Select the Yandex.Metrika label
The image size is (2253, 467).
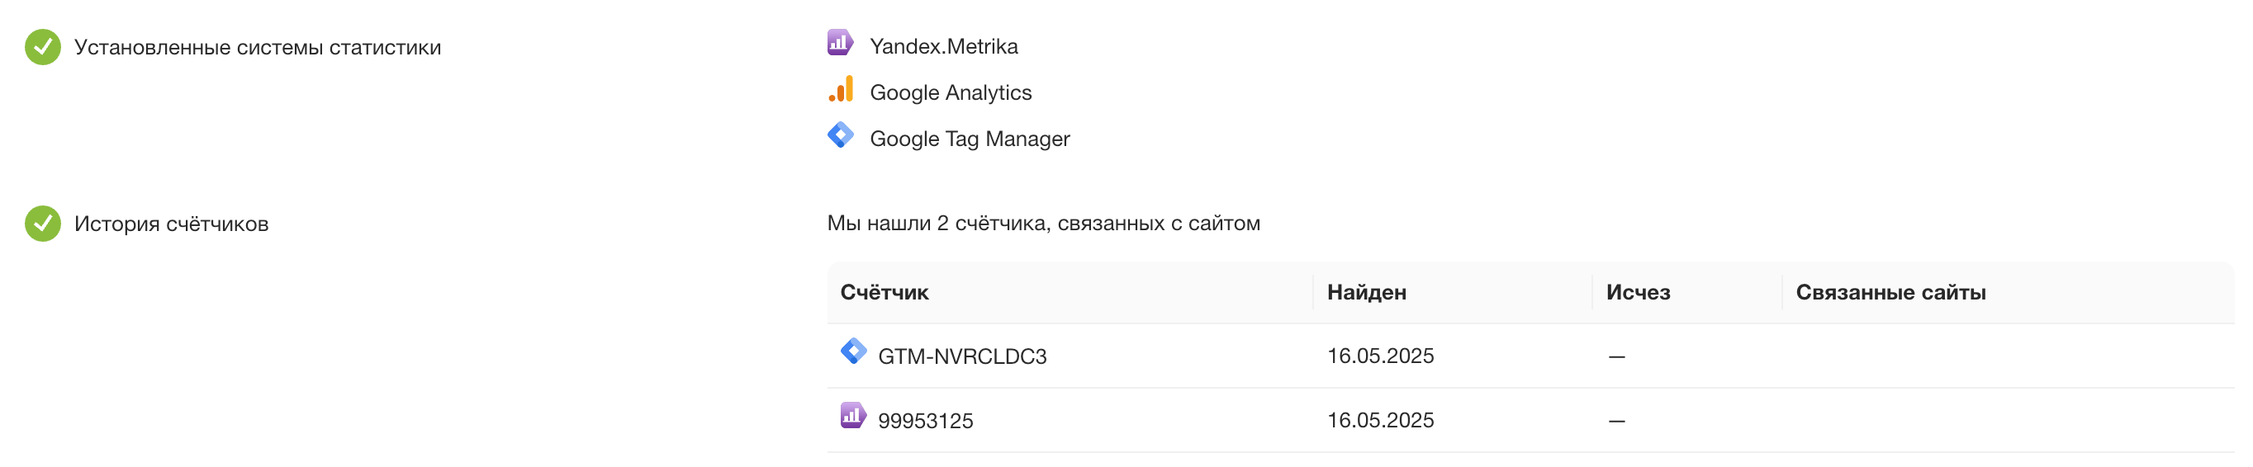point(944,46)
